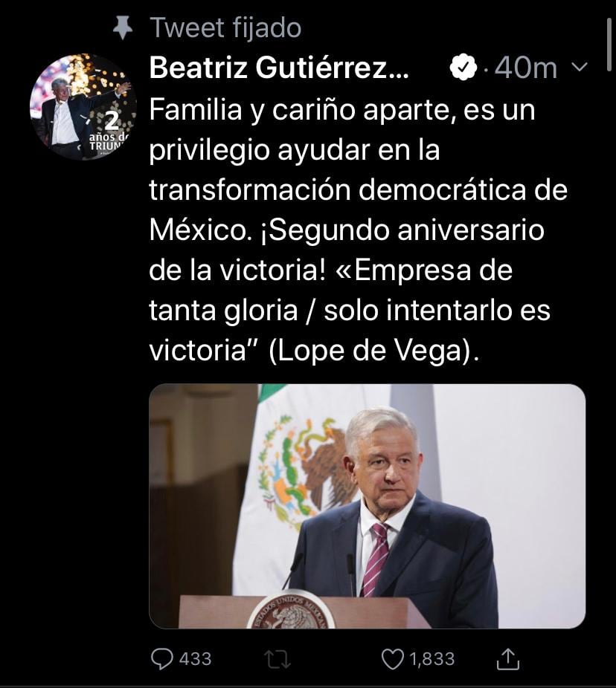
Task: Open the Beatriz Gutiérrez profile name
Action: [x=279, y=68]
